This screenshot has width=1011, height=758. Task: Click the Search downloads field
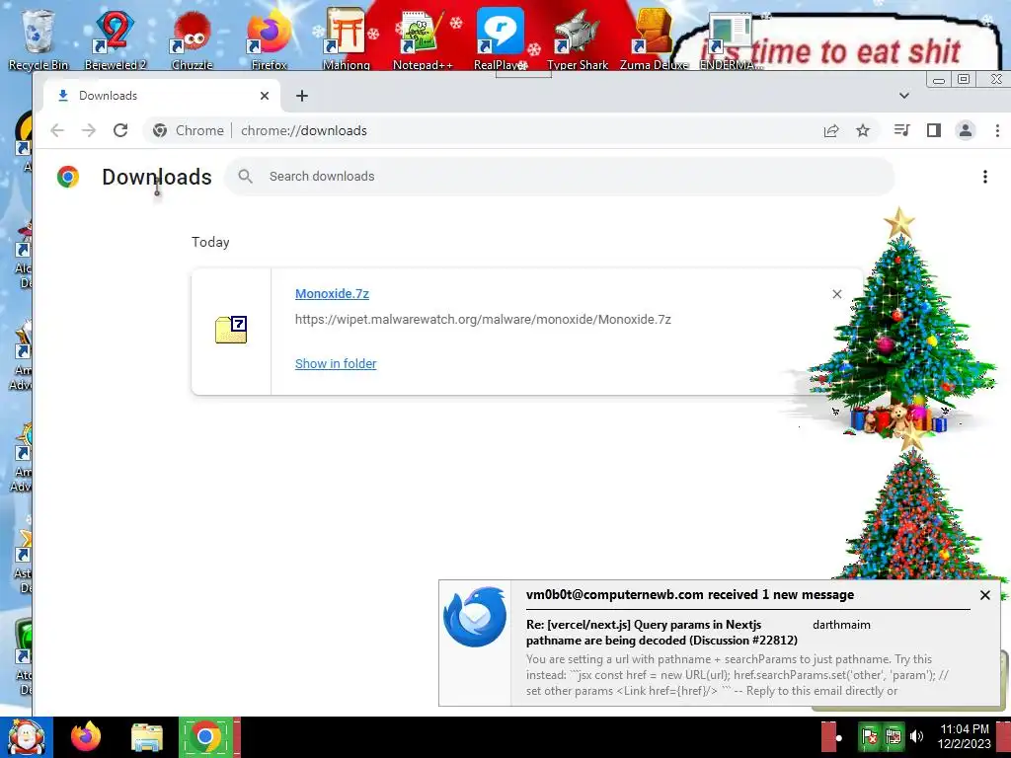(x=560, y=177)
